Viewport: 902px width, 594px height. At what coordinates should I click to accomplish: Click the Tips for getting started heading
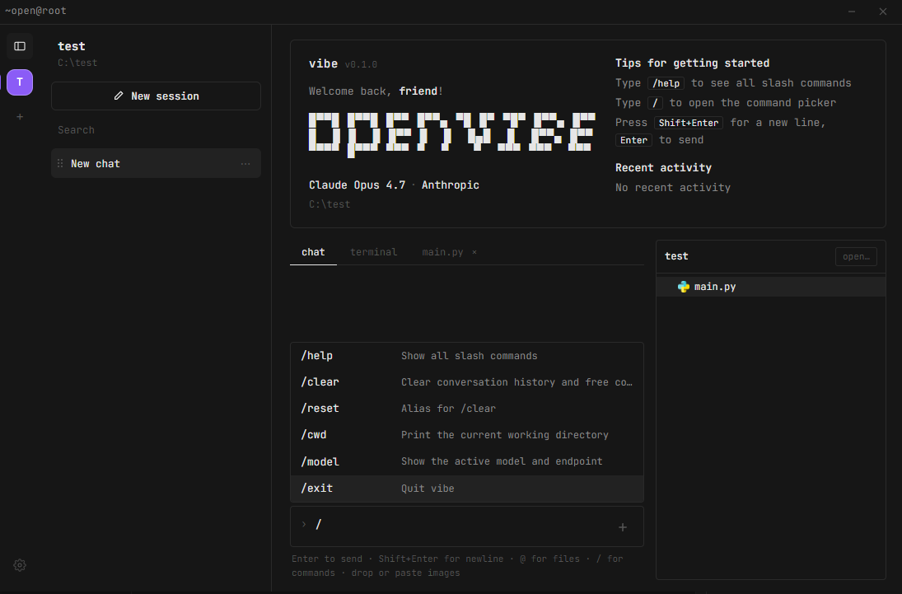692,63
